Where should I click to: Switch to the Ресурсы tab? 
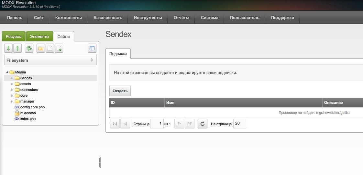(x=14, y=37)
